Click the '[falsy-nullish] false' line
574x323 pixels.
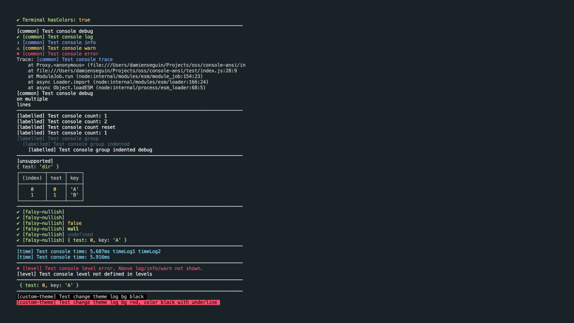pos(49,223)
